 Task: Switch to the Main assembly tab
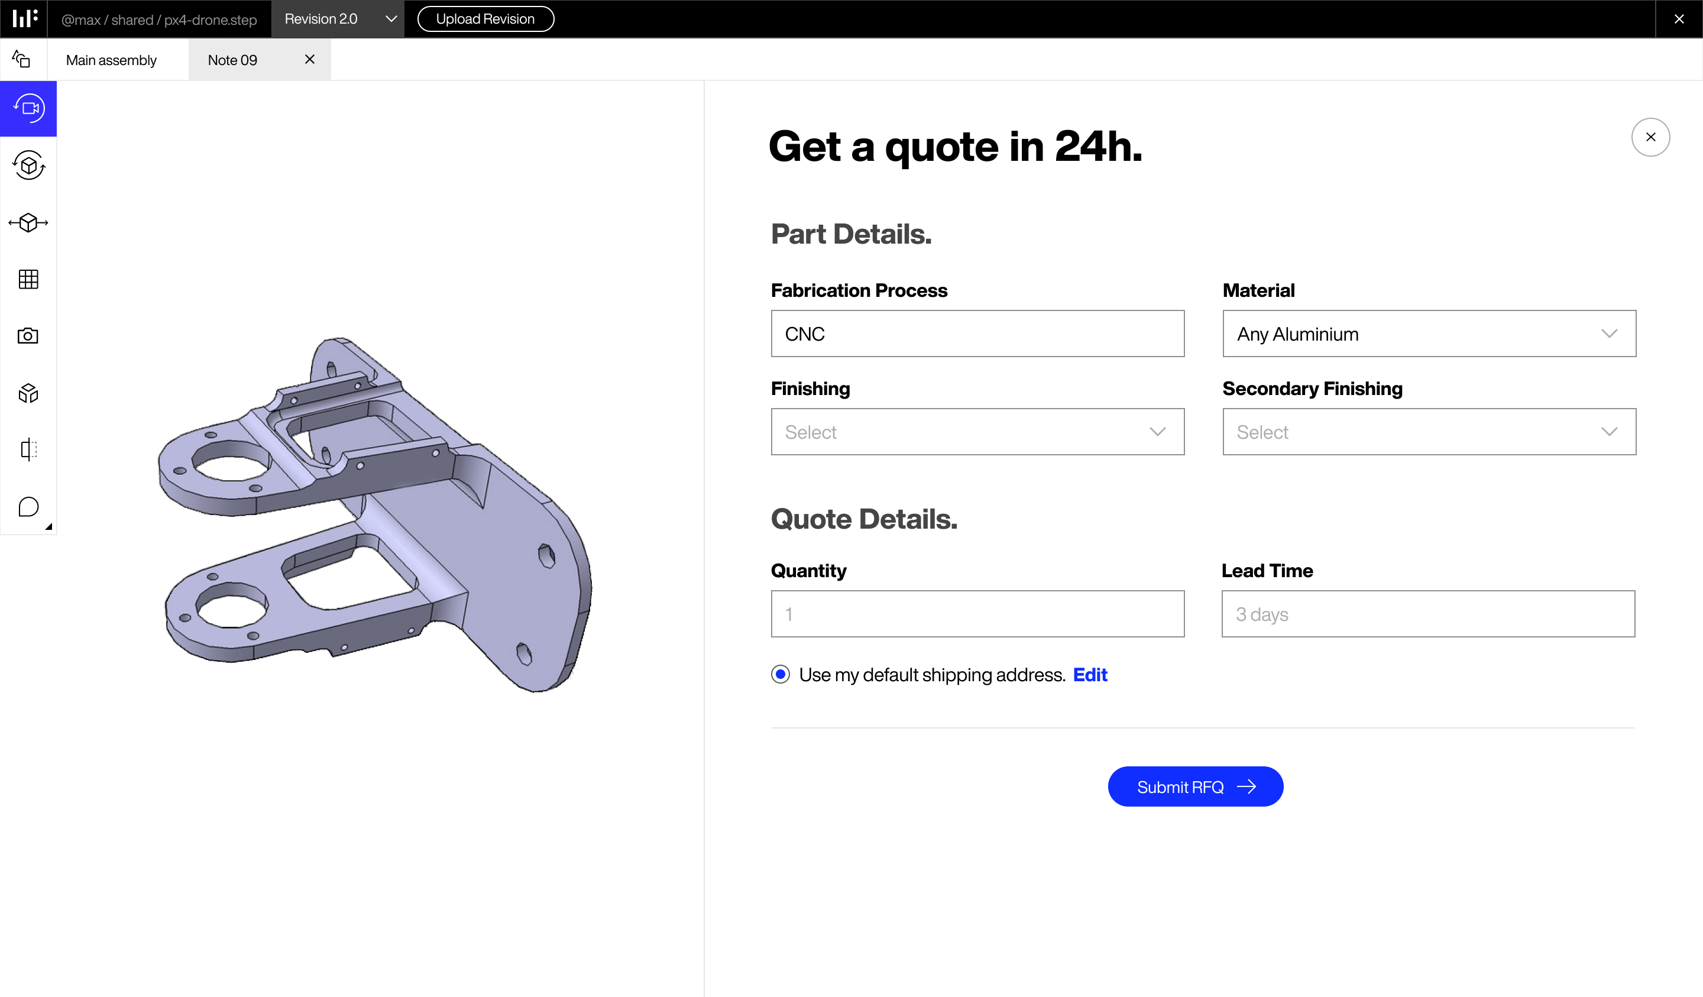click(112, 60)
